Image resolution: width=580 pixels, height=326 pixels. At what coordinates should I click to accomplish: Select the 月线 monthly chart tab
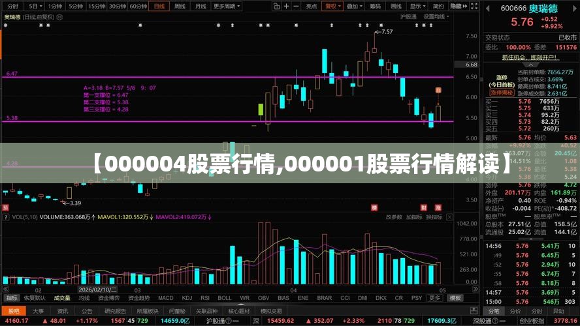coord(201,7)
